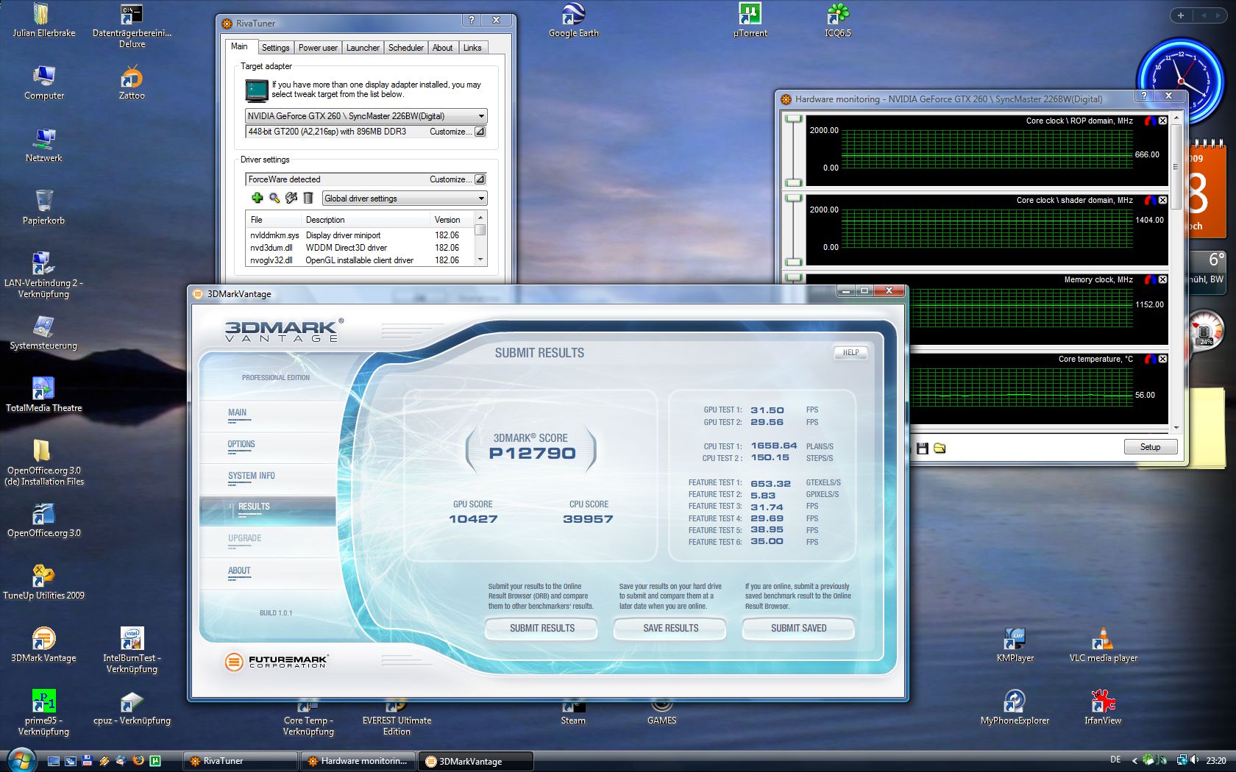Open the Core Temp desktop shortcut
Image resolution: width=1236 pixels, height=772 pixels.
coord(308,718)
